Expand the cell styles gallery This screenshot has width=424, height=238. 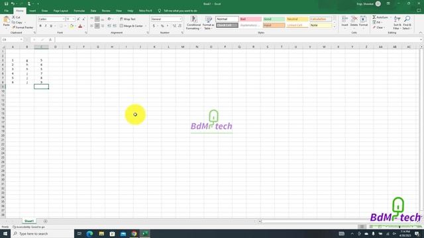(334, 27)
